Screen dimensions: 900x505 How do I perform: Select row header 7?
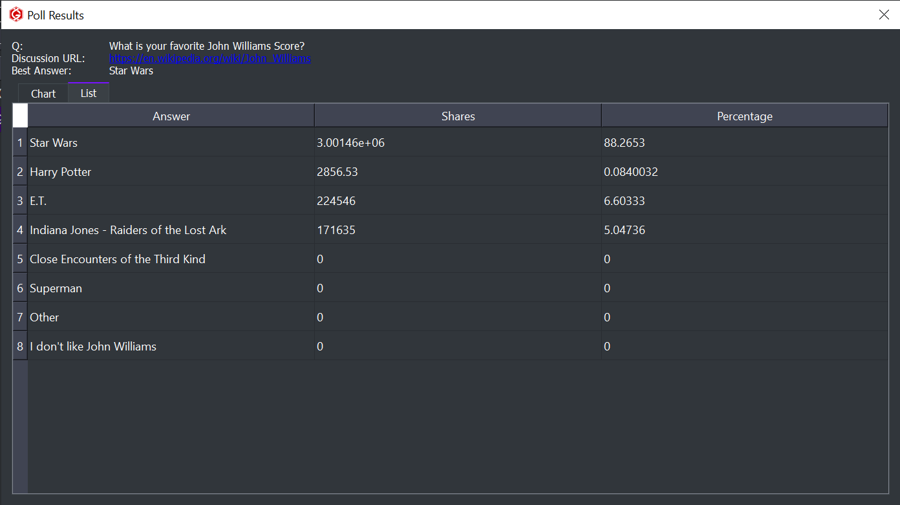(20, 317)
